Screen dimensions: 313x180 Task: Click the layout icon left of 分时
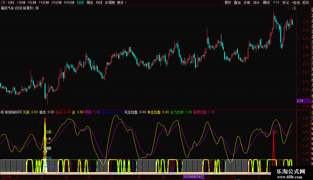click(x=3, y=2)
